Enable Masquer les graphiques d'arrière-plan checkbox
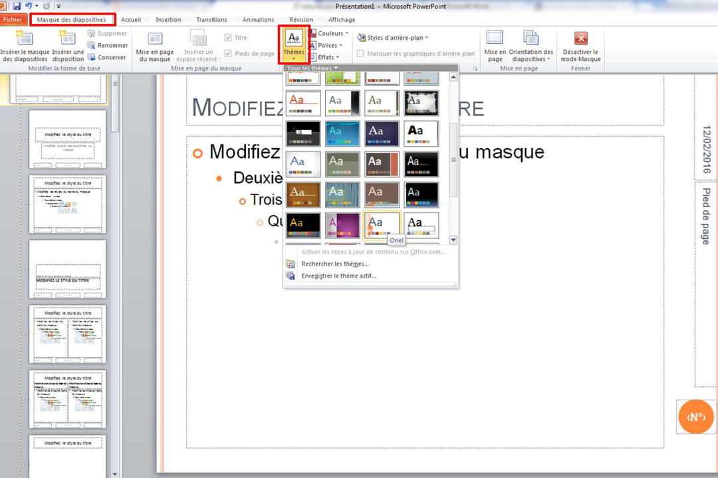Image resolution: width=718 pixels, height=478 pixels. [361, 54]
